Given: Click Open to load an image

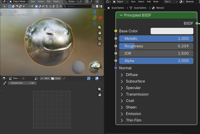Looking at the screenshot, I should tap(56, 78).
